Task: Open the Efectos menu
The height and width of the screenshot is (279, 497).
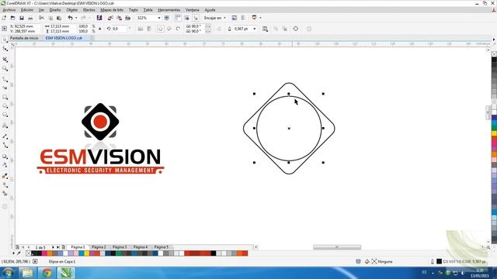Action: 89,10
